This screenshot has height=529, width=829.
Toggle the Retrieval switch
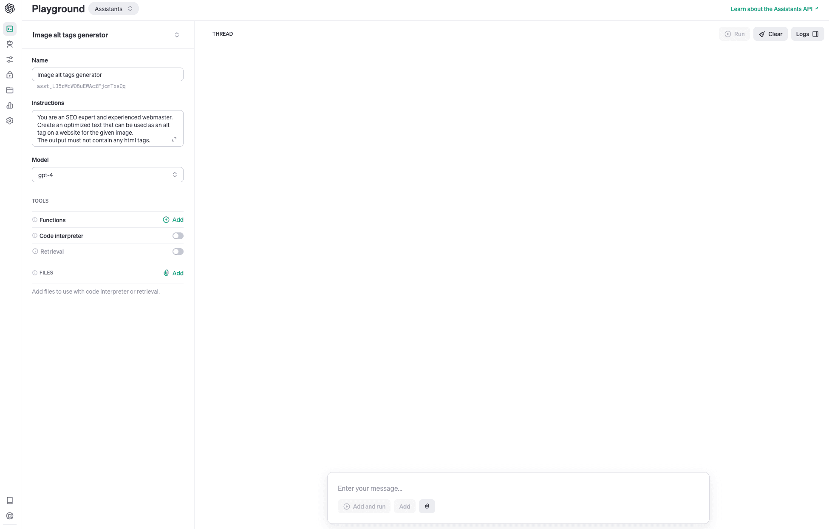(178, 251)
